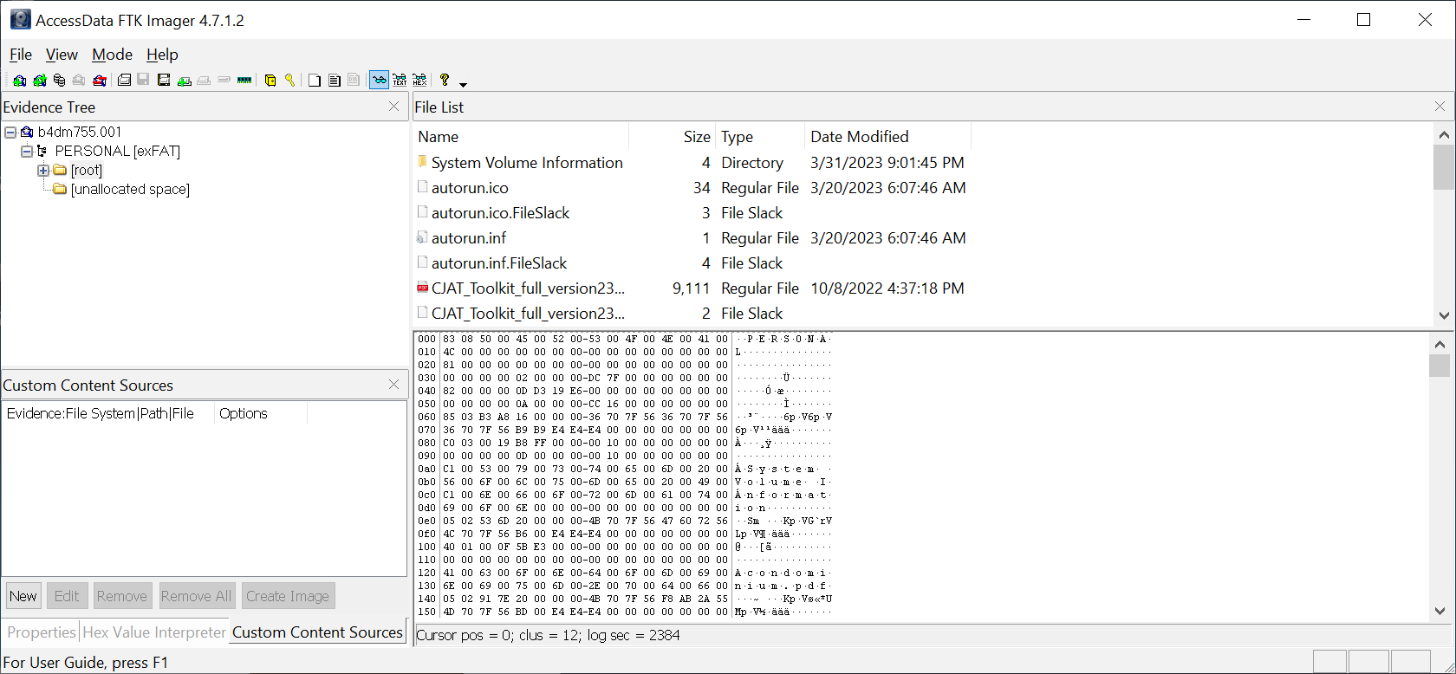Click the Remove All Evidence Items icon
Screen dimensions: 1456x674
point(100,81)
